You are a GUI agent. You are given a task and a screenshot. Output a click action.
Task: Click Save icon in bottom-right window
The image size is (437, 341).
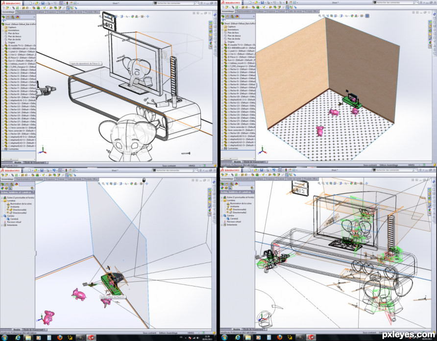tap(262, 170)
